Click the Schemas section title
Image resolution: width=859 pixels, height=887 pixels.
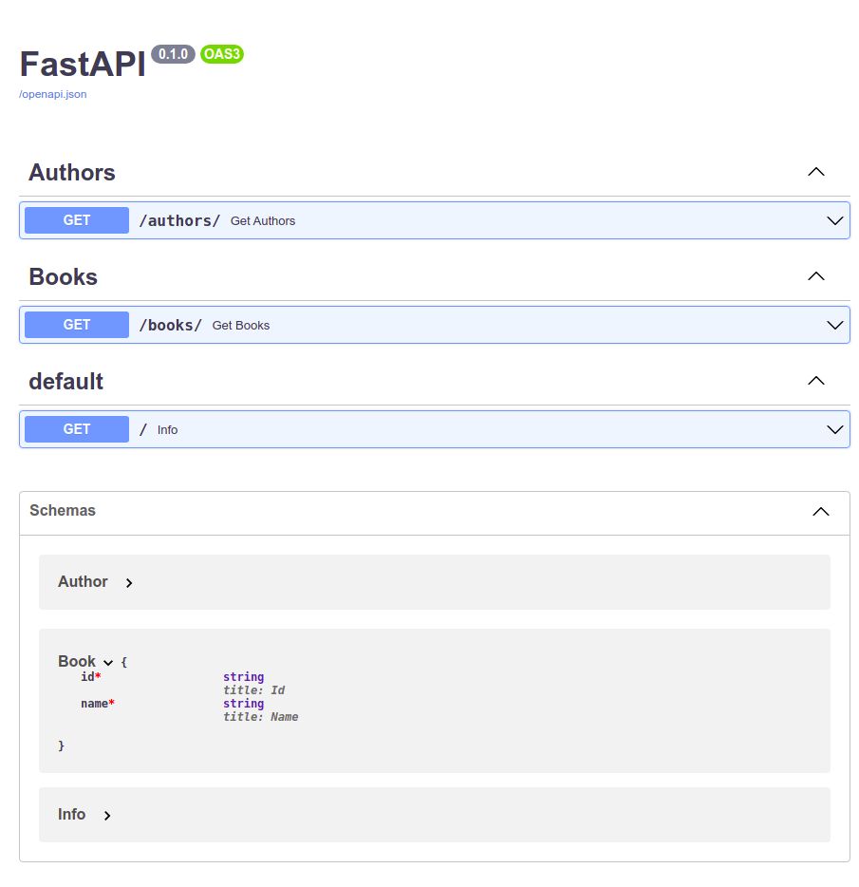pos(63,511)
